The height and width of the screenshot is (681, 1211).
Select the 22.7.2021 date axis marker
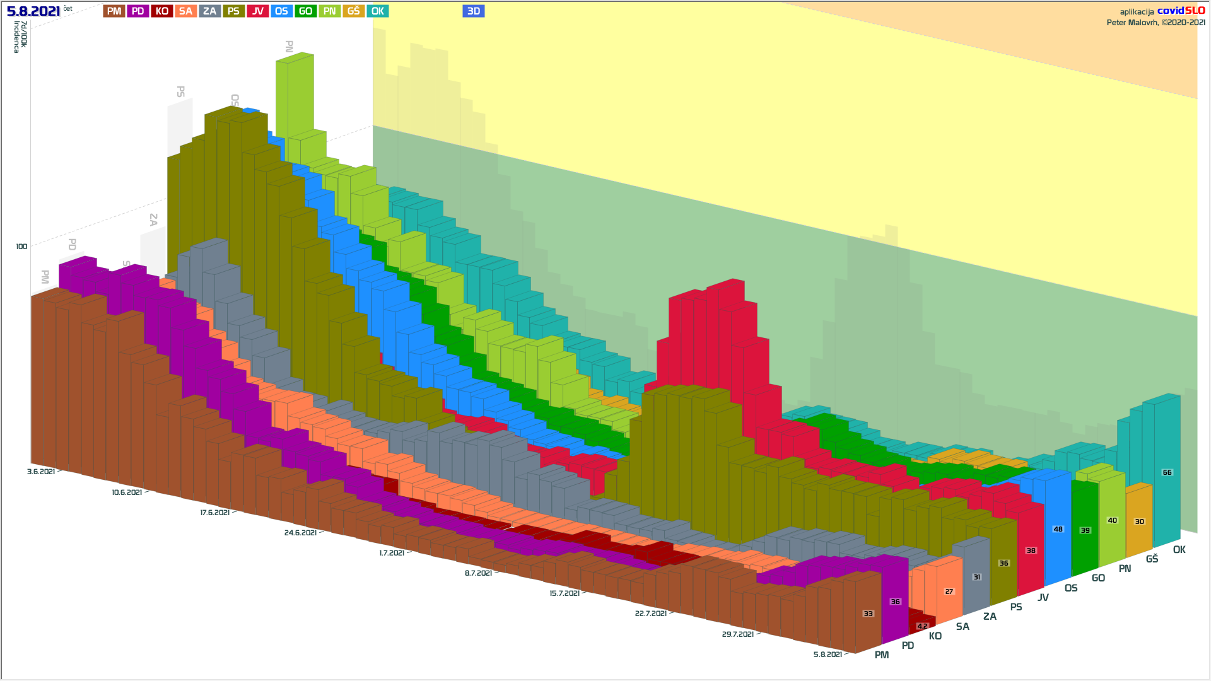click(x=650, y=614)
